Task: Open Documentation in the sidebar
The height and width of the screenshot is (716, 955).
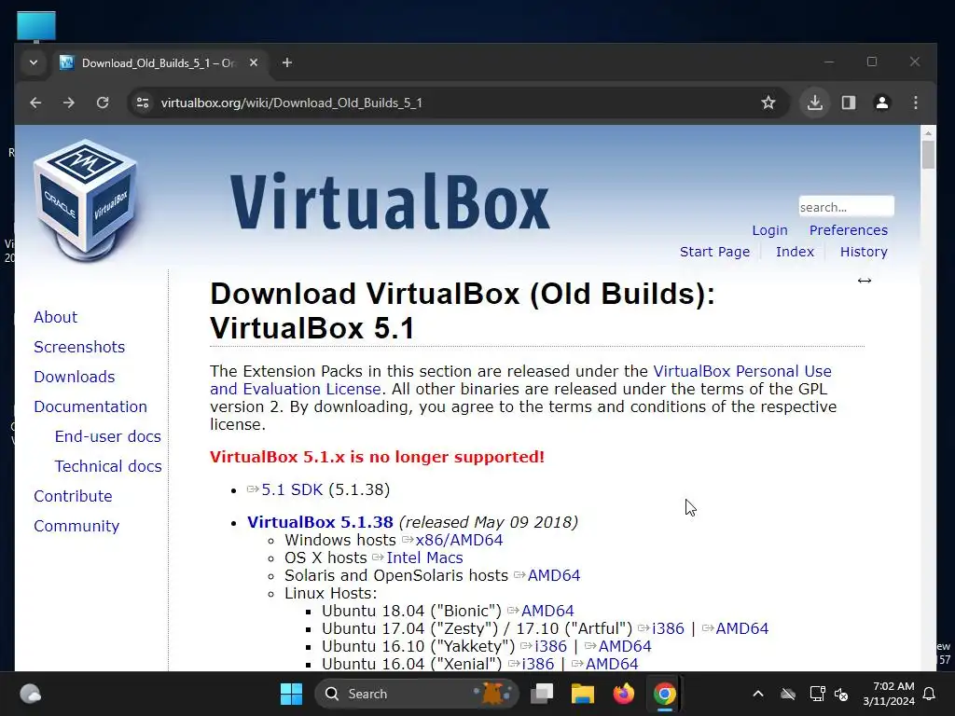Action: coord(90,406)
